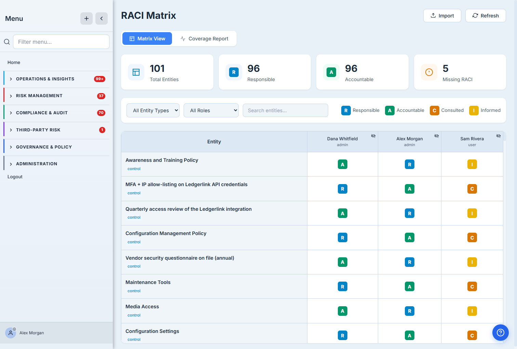Click the Alex Morgan user avatar icon
517x349 pixels.
point(11,333)
